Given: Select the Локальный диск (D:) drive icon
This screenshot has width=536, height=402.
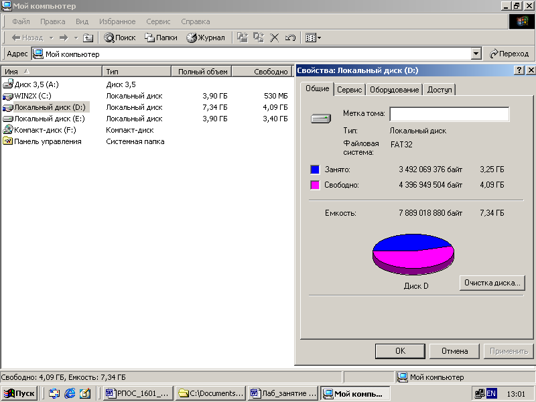Looking at the screenshot, I should coord(8,108).
